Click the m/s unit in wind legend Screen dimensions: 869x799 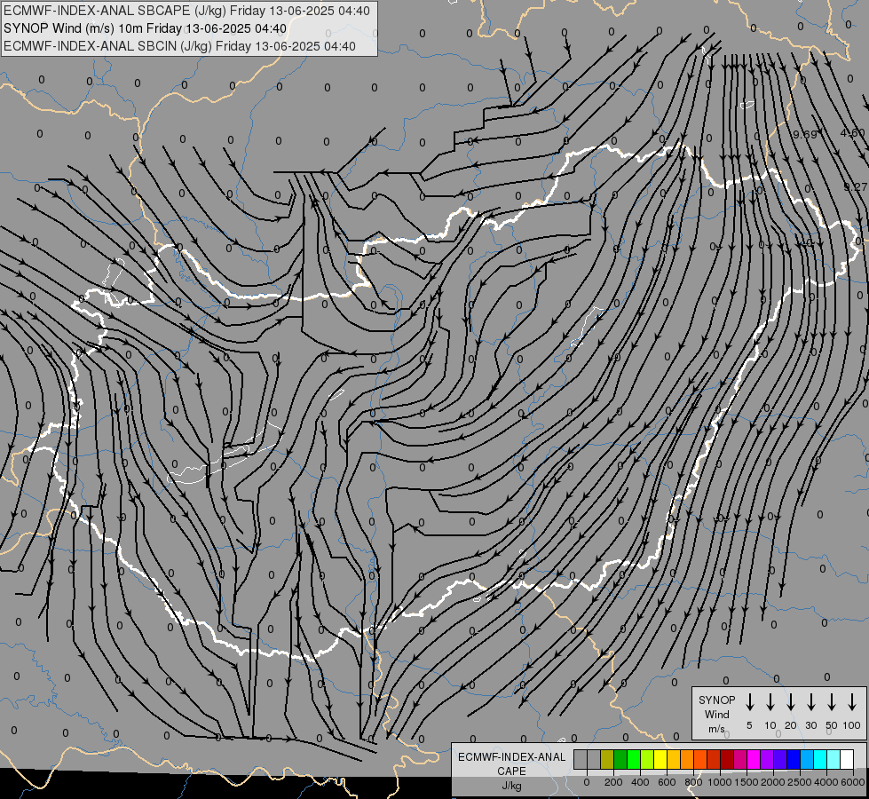(x=716, y=729)
